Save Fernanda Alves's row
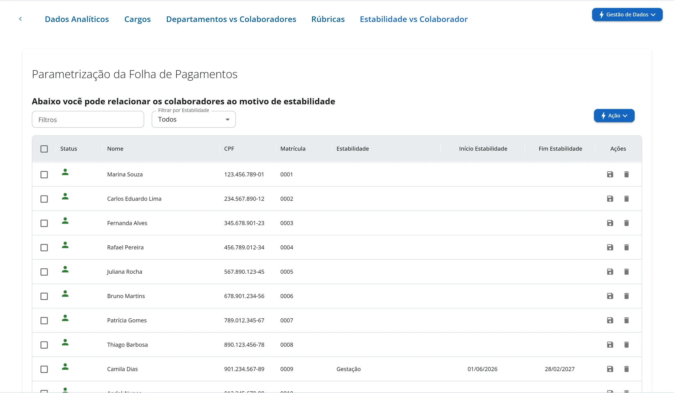Screen dimensions: 674x393 click(x=610, y=223)
